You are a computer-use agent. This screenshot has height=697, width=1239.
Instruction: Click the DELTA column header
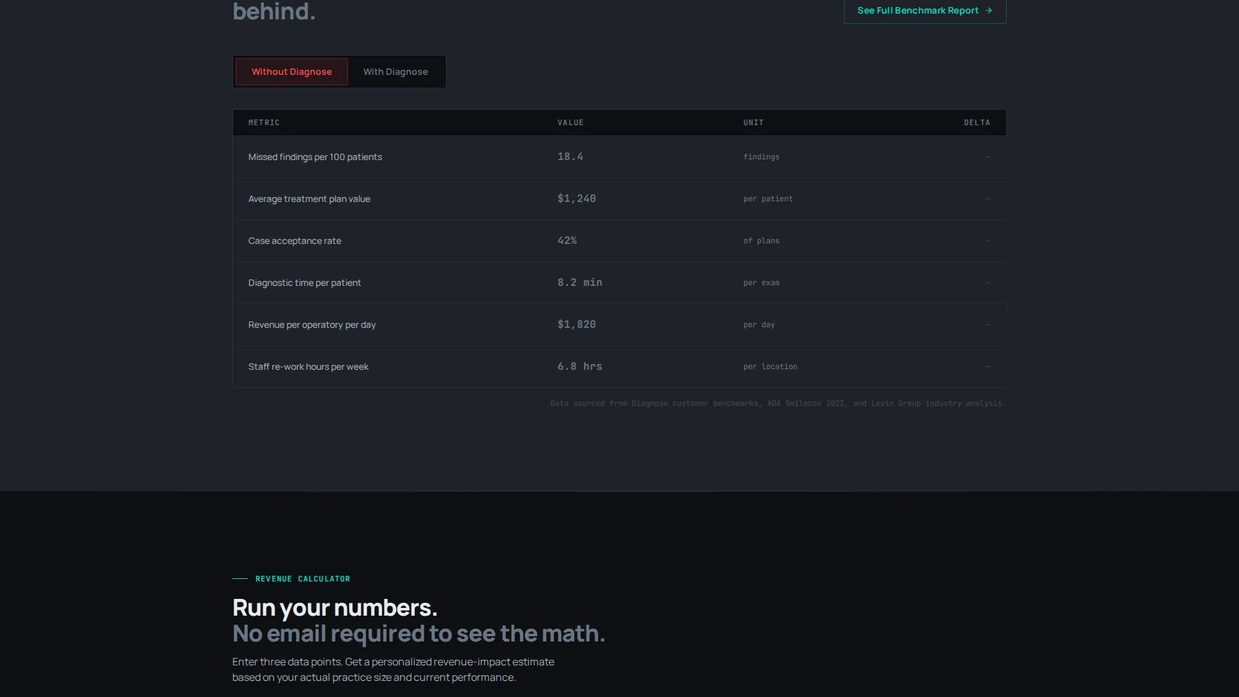tap(977, 123)
